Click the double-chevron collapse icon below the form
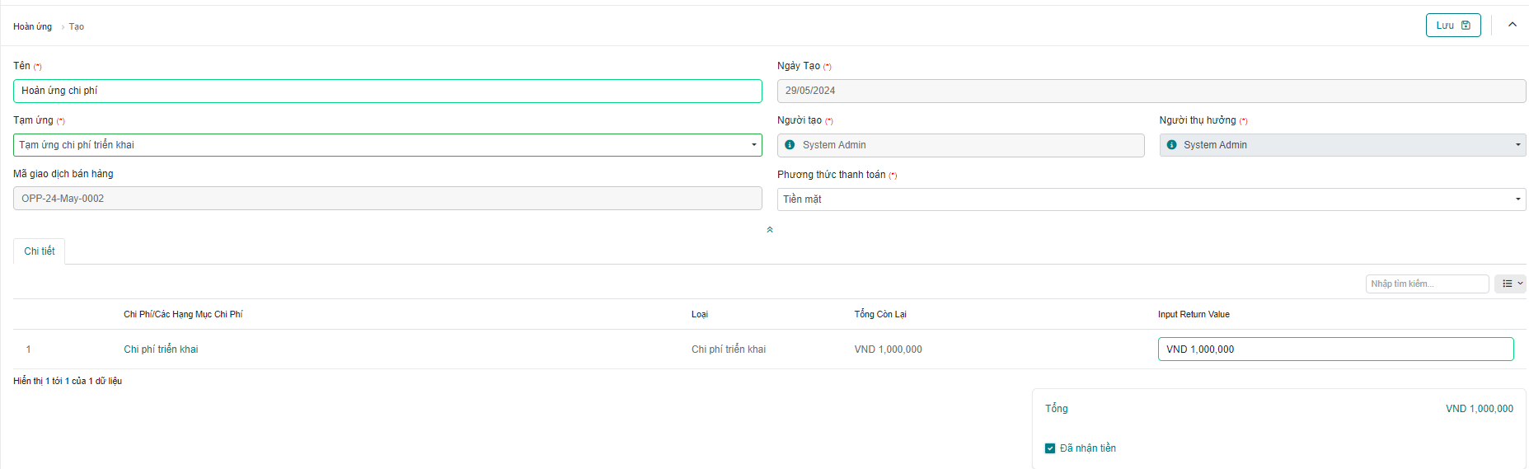 (x=770, y=230)
